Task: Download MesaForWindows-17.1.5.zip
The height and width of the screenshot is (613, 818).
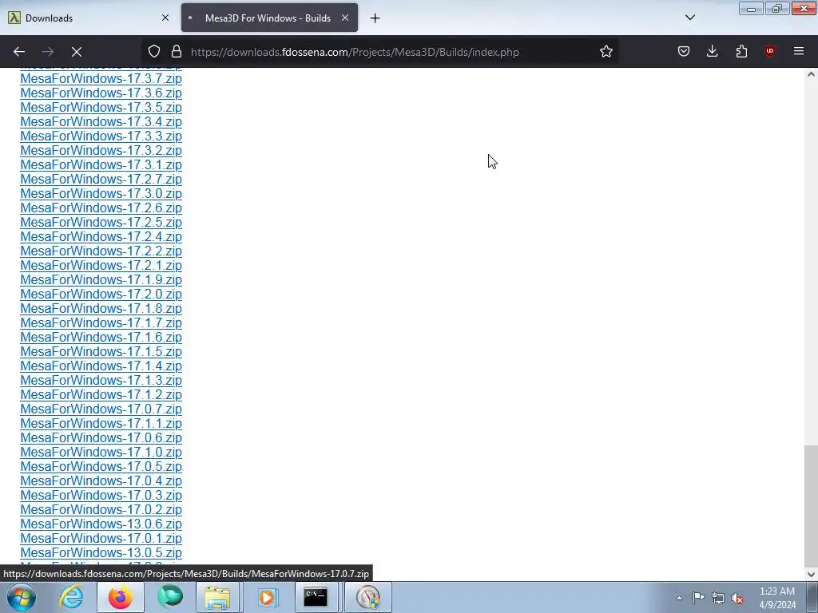Action: pyautogui.click(x=101, y=352)
